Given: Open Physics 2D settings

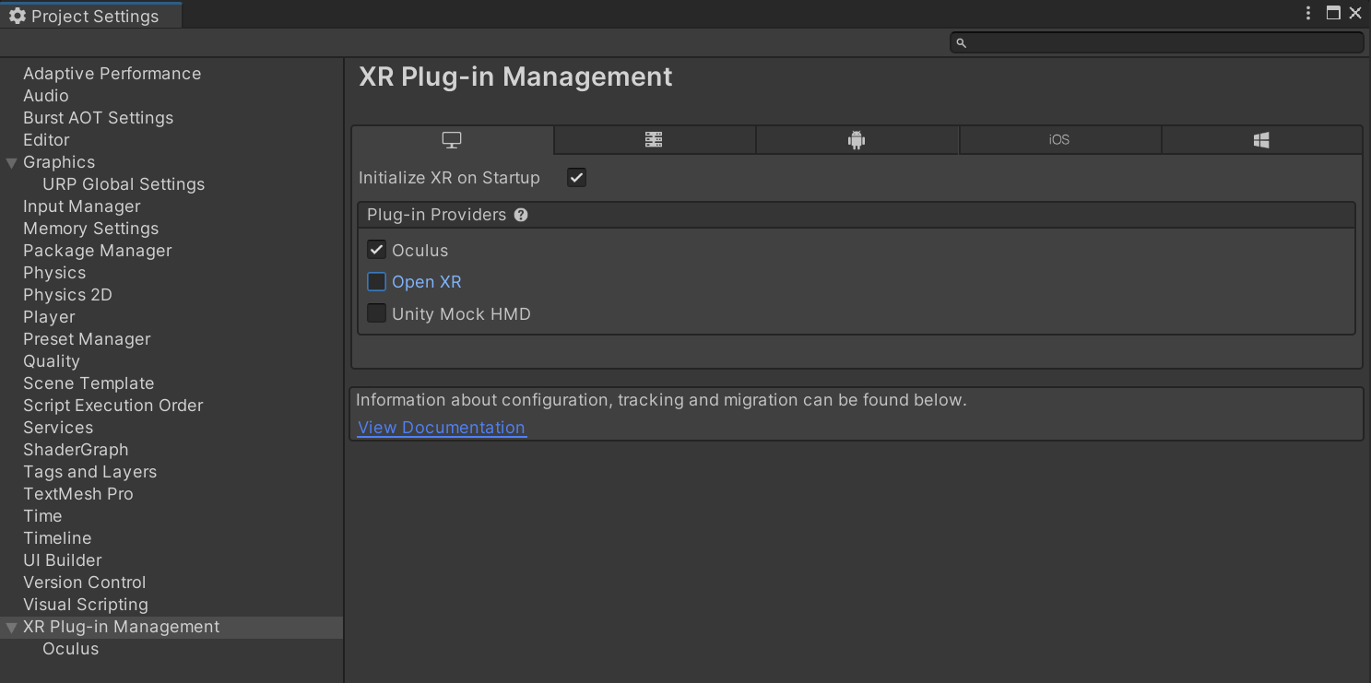Looking at the screenshot, I should point(67,295).
